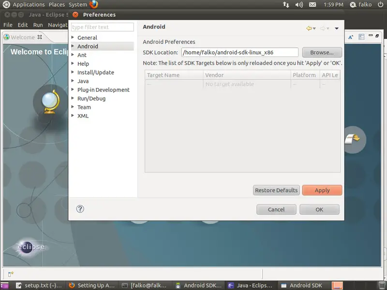The image size is (387, 290).
Task: Click the 1:59 PM clock
Action: 333,4
